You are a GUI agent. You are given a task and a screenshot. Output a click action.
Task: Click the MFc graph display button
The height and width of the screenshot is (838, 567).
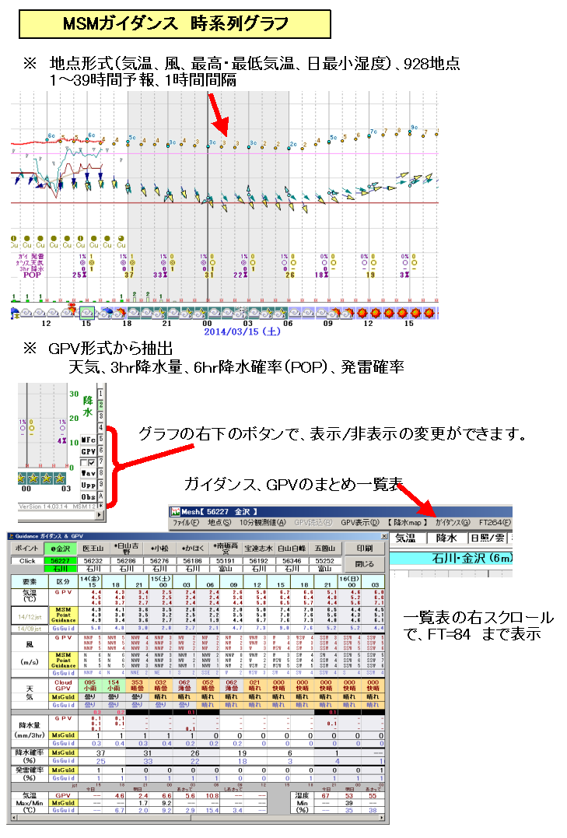pyautogui.click(x=88, y=440)
